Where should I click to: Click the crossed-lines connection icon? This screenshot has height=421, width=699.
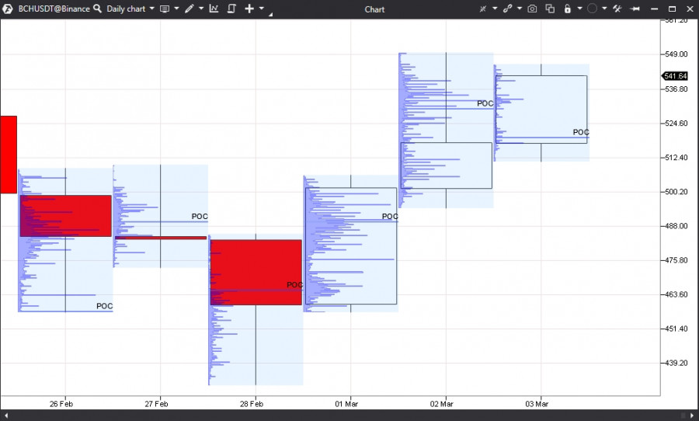click(483, 9)
